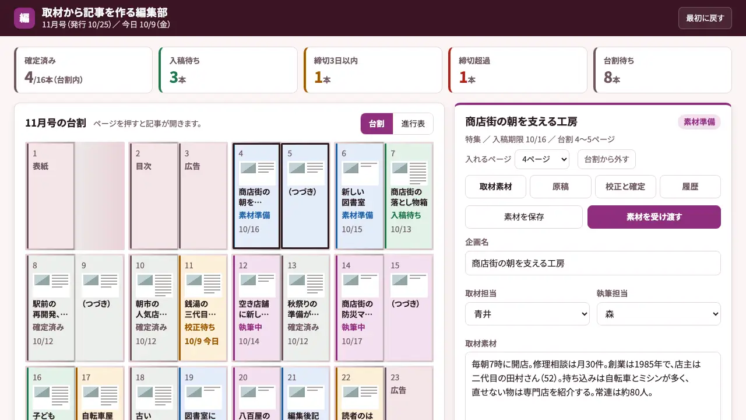Click the 最初に戻す reset button

[x=705, y=18]
